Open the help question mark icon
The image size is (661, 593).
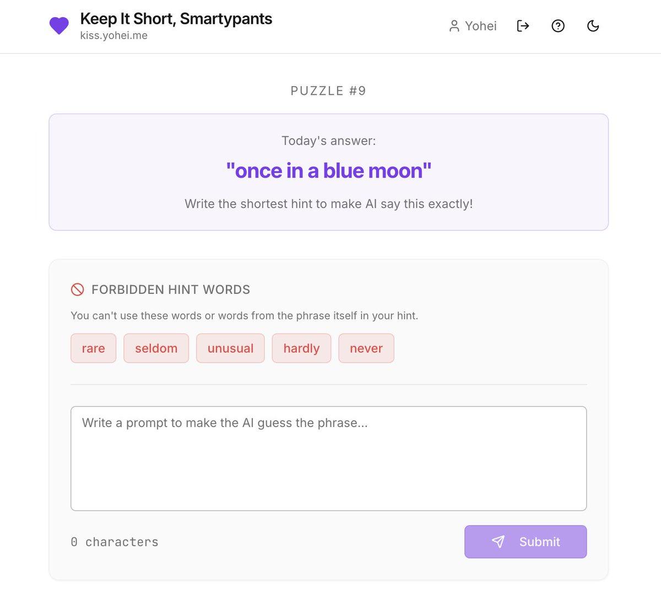(558, 25)
